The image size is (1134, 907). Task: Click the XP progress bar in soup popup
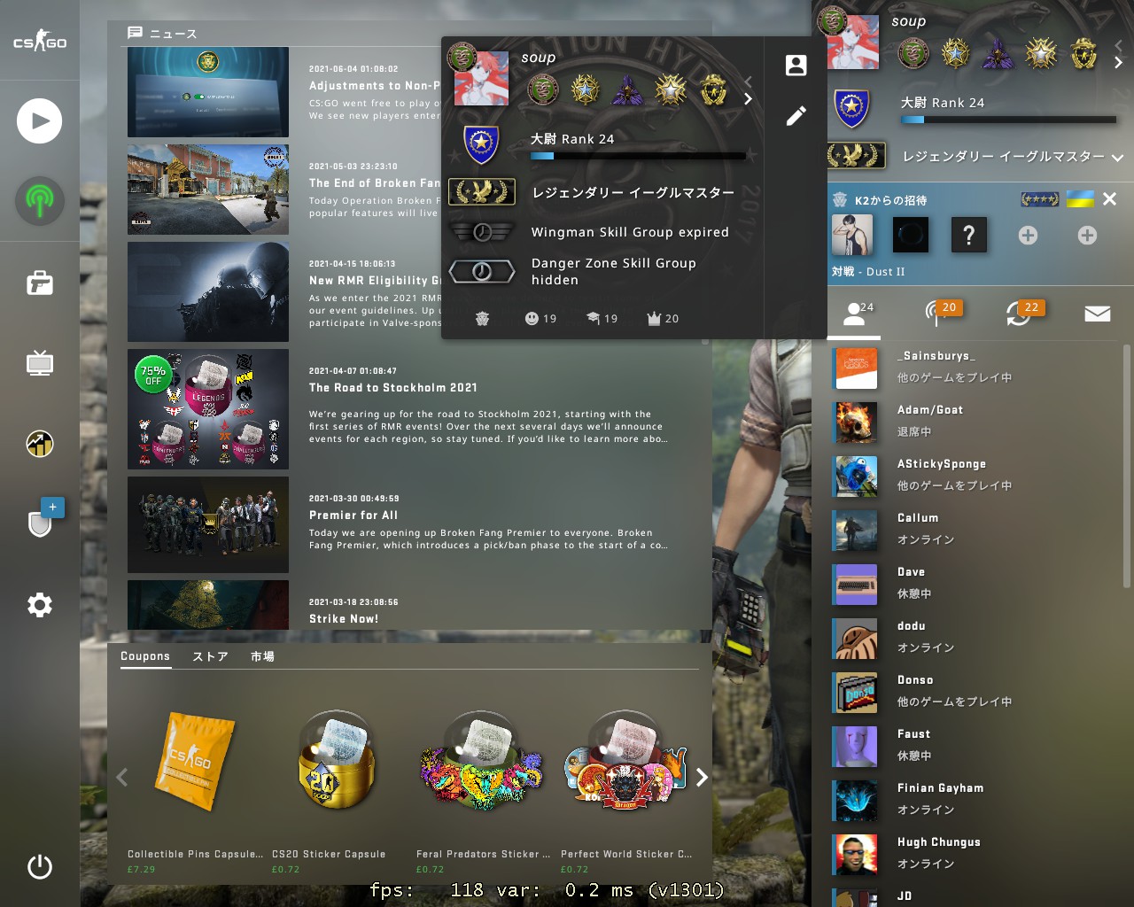638,156
